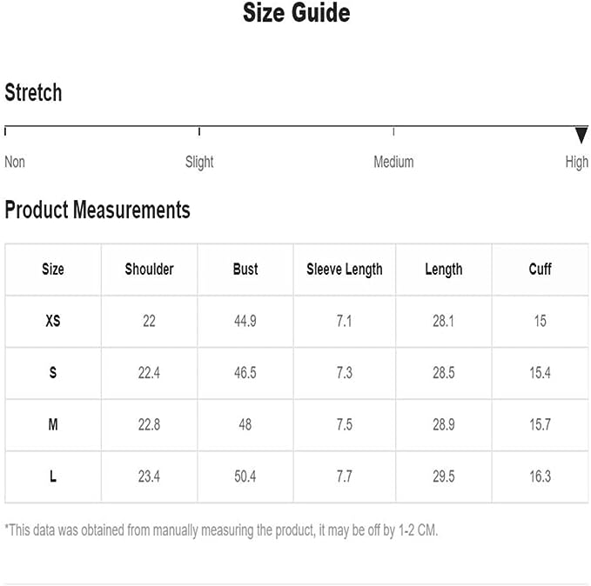591x586 pixels.
Task: Select the XS size row label
Action: point(53,321)
